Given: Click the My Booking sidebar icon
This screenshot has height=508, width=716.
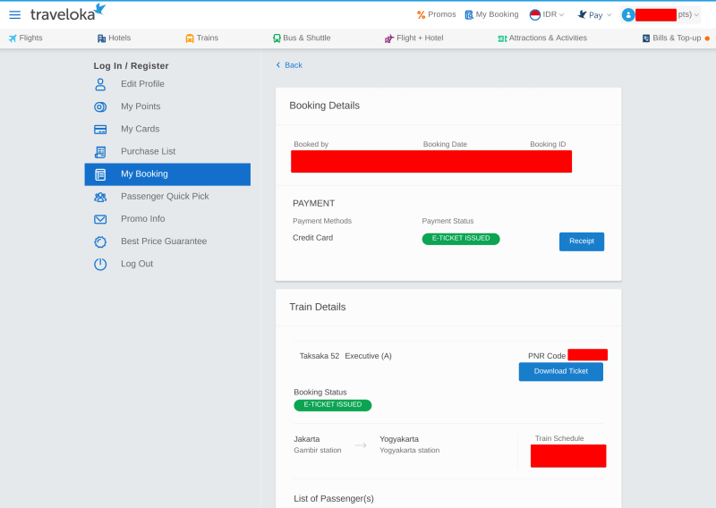Looking at the screenshot, I should coord(100,174).
